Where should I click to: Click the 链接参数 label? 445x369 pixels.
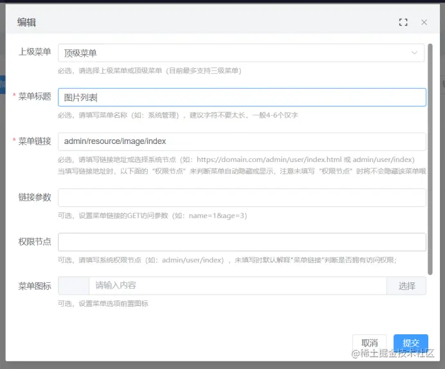coord(35,197)
